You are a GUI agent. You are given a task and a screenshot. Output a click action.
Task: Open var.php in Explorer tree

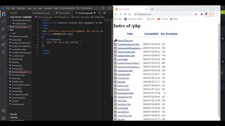pyautogui.click(x=20, y=101)
